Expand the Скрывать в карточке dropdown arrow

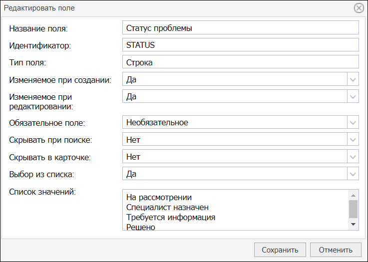pos(353,156)
